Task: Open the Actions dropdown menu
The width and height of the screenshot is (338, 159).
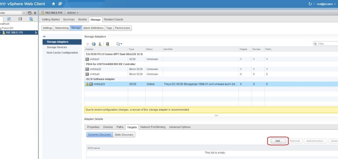Action: coord(72,13)
